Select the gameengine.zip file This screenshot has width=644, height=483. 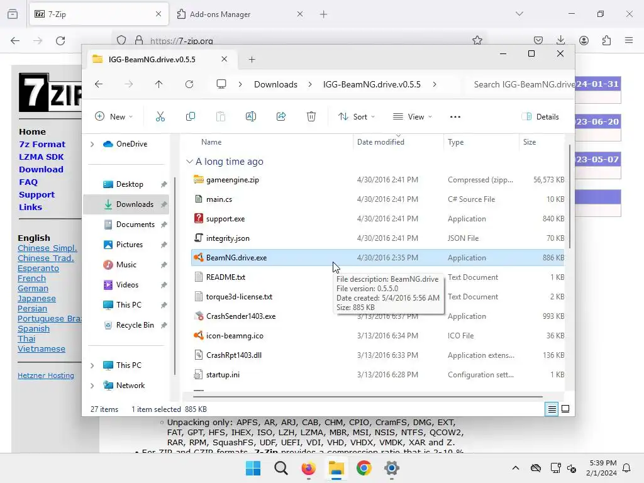[x=378, y=179]
